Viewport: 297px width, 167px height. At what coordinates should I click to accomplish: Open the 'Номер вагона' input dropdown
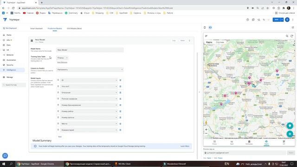(89, 117)
